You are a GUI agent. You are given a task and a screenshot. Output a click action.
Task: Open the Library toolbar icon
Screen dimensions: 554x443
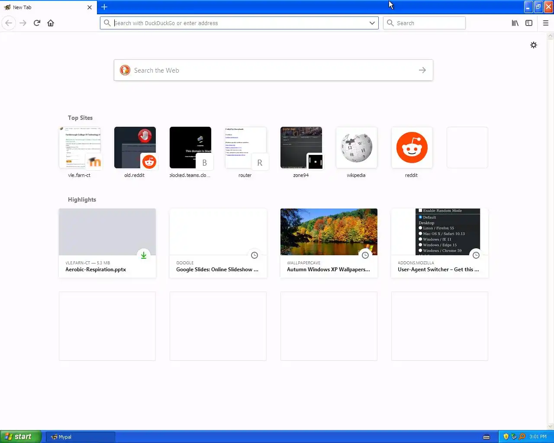[x=515, y=23]
